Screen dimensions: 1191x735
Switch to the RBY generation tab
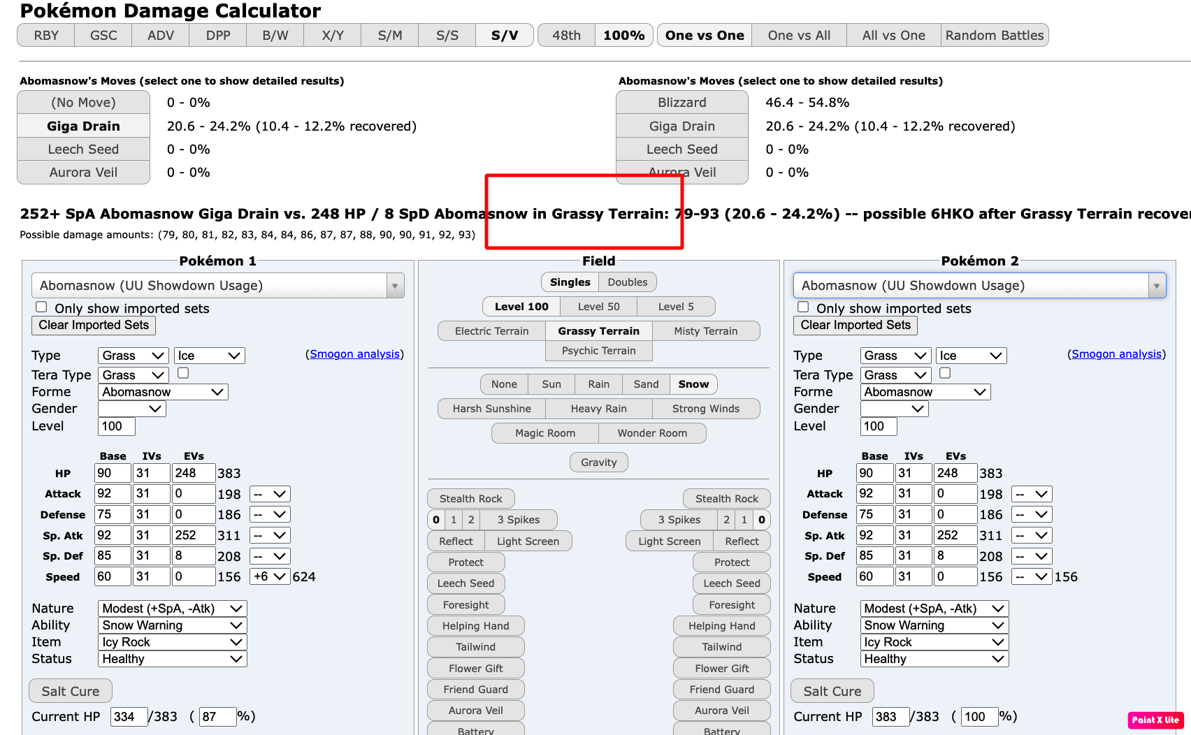click(x=46, y=35)
